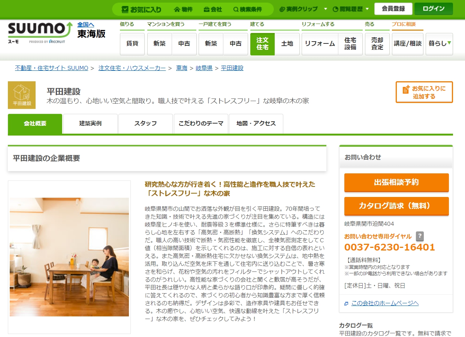Open breadcrumb 注文住宅・ハウスメーカー
The height and width of the screenshot is (337, 465).
(x=132, y=68)
